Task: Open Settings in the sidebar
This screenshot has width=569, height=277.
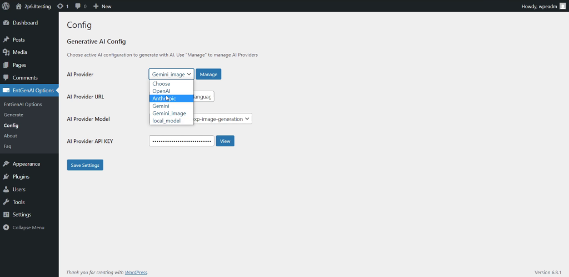Action: point(22,215)
